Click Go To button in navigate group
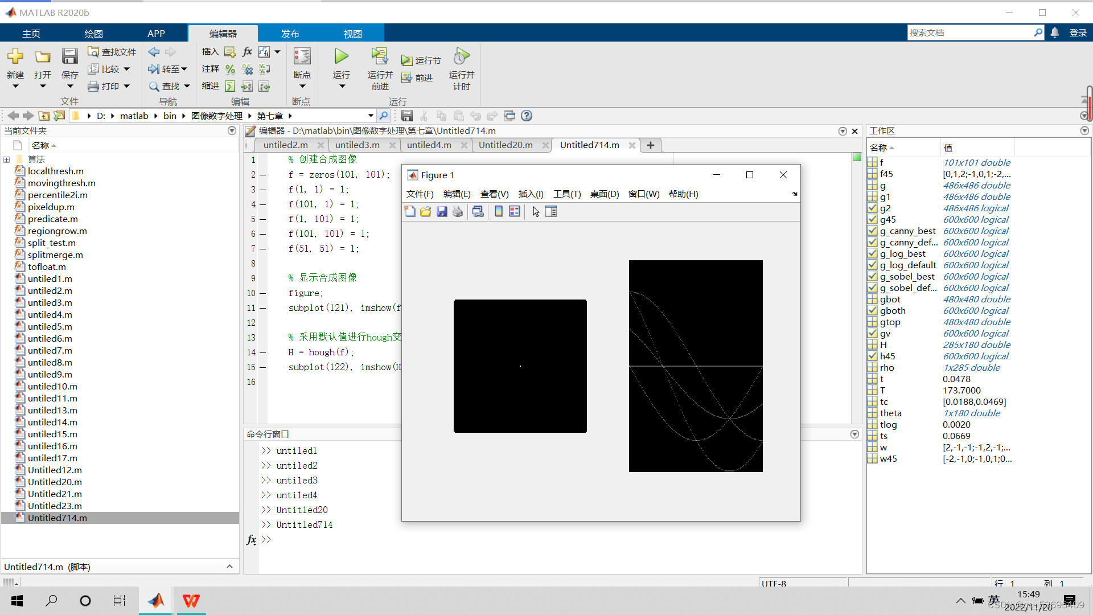Screen dimensions: 1093x615 (167, 69)
